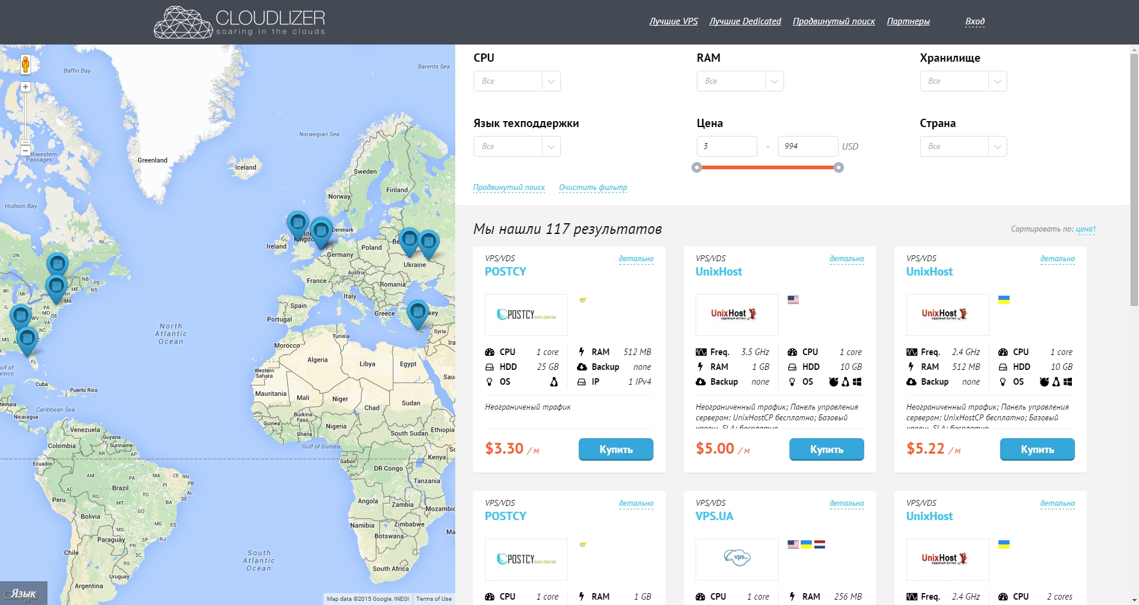Click the US flag in the $5.00 UnixHost card
This screenshot has height=605, width=1139.
793,300
